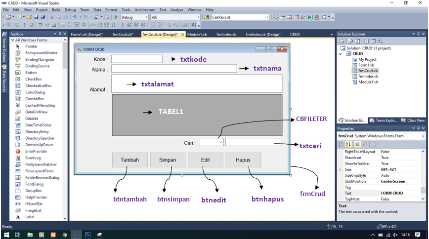Select Module1.vb in Solution Explorer

pyautogui.click(x=368, y=82)
